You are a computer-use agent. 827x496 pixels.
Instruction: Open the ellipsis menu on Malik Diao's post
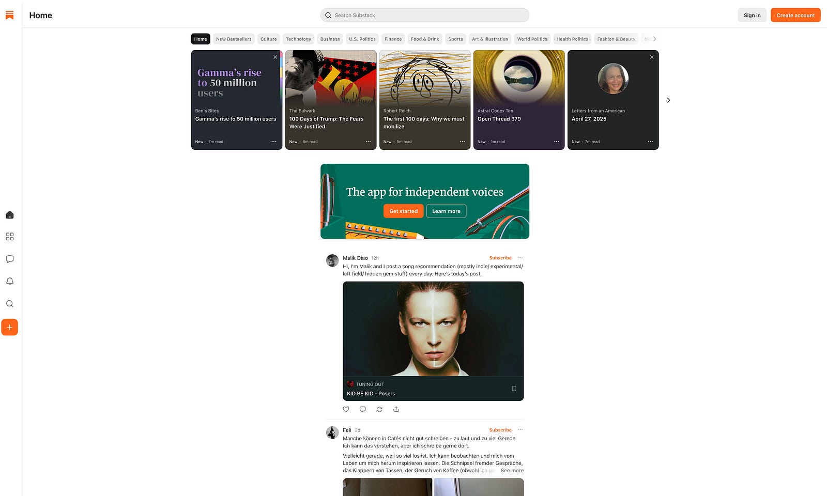pos(520,258)
